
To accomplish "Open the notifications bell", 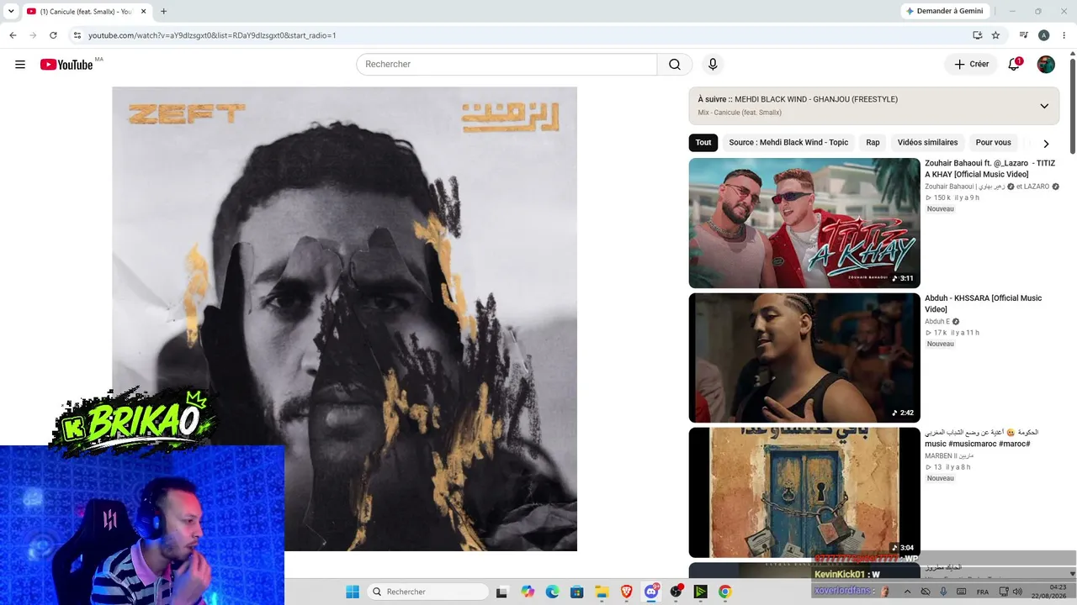I will pos(1014,65).
